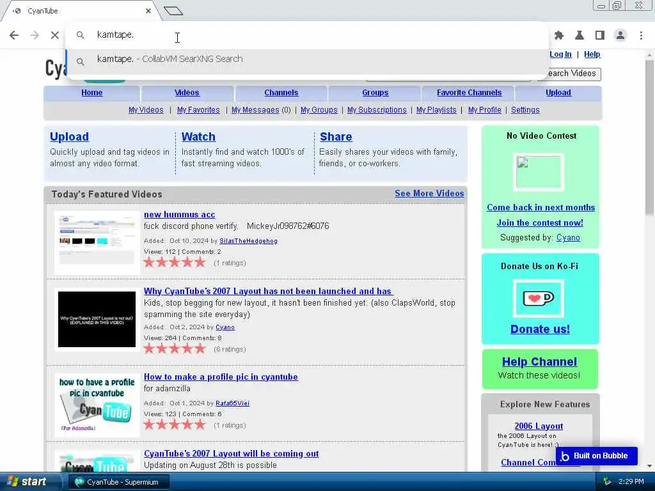Click the page's vertical scrollbar thumb
Image resolution: width=655 pixels, height=491 pixels.
(649, 138)
